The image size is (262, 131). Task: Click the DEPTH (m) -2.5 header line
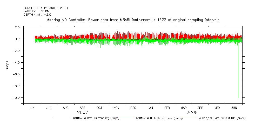pos(34,14)
